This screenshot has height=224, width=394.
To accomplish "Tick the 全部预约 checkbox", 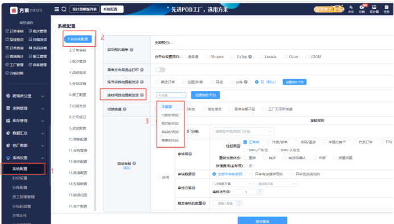I will pyautogui.click(x=174, y=43).
